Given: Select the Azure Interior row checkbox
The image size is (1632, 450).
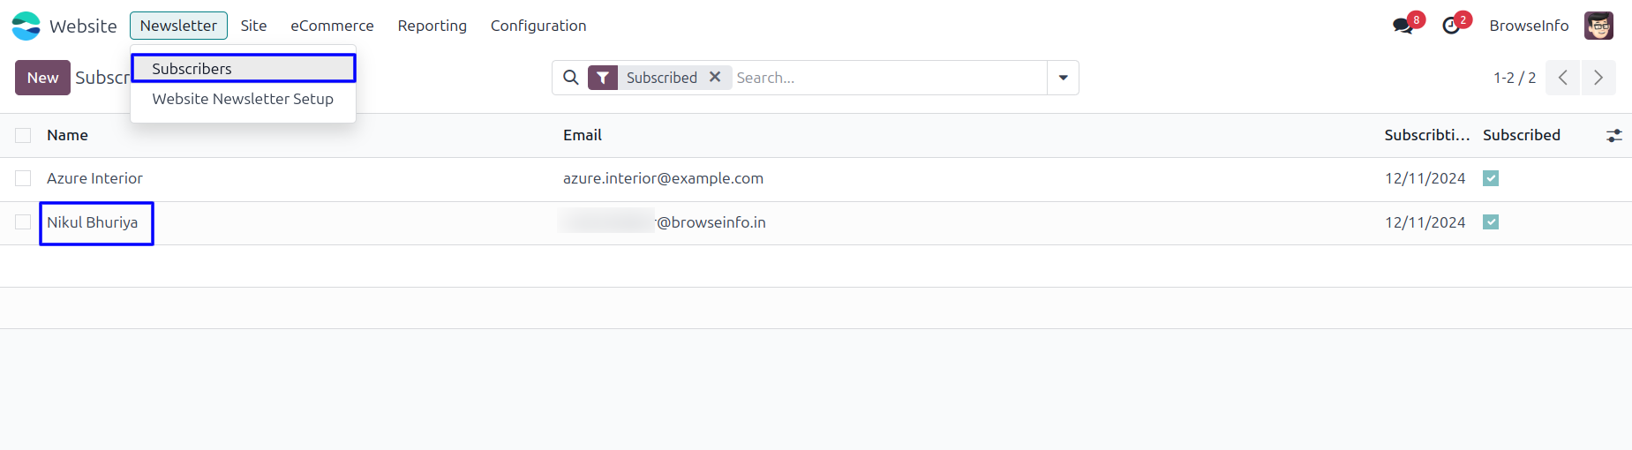Looking at the screenshot, I should pos(23,178).
